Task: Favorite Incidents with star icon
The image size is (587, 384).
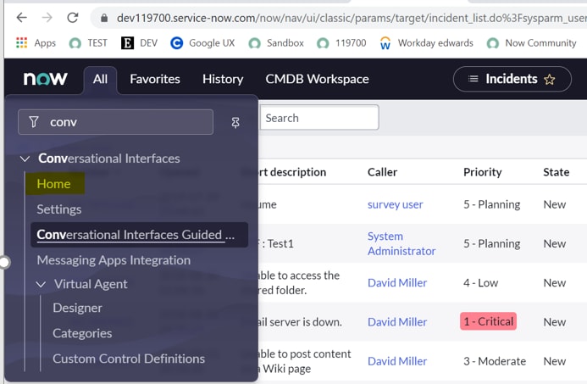Action: tap(550, 80)
